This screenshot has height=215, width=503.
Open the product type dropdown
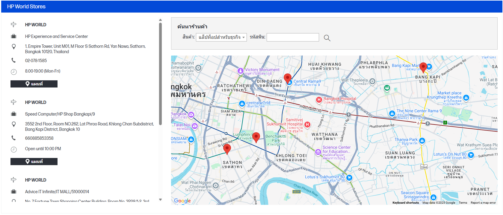pos(221,37)
